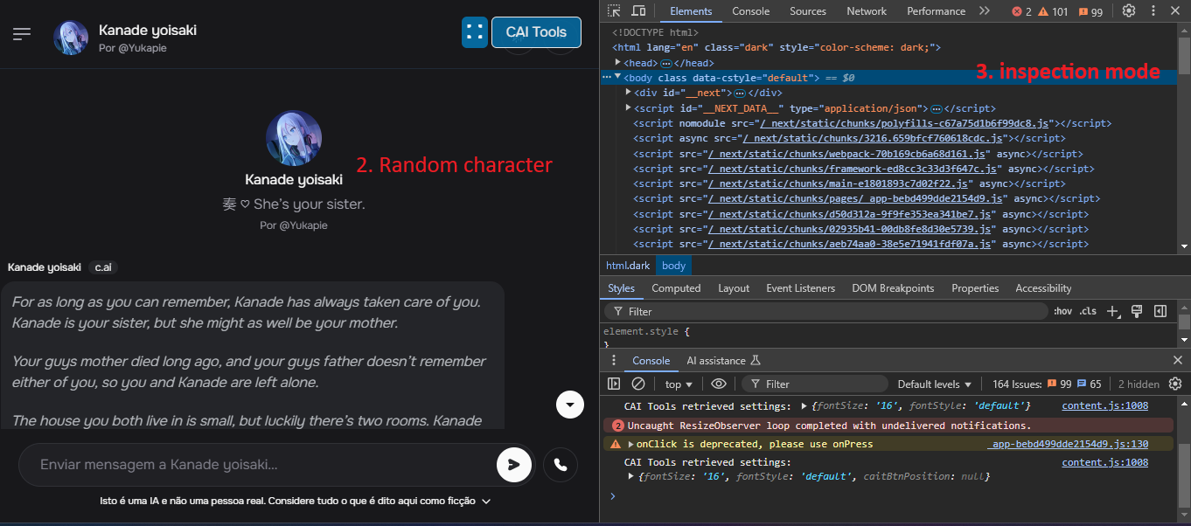Toggle the .cls class editor
1191x526 pixels.
[1088, 311]
